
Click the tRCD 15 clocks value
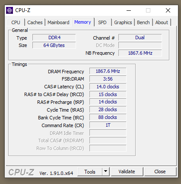pos(108,94)
